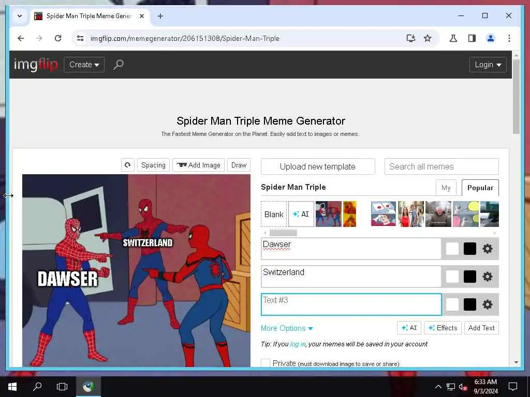
Task: Show hidden system tray icons
Action: tap(438, 387)
